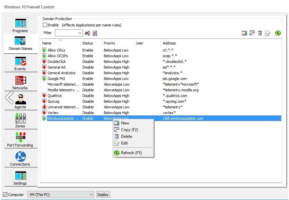Click the green refresh toolbar icon

[x=278, y=33]
